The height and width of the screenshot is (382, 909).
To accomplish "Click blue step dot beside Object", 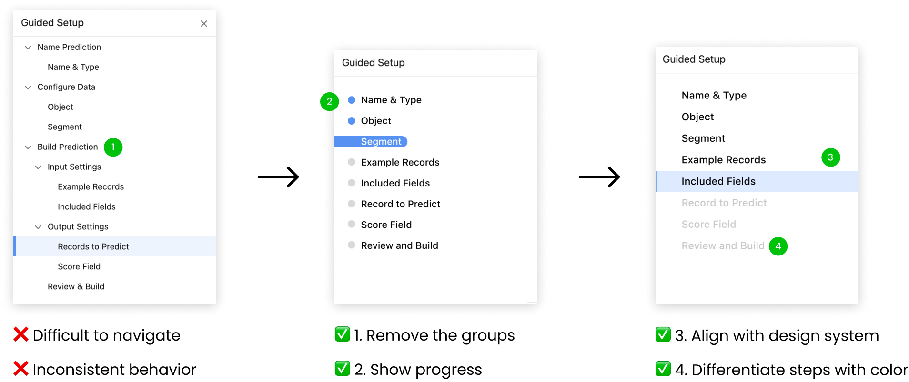I will [x=351, y=120].
